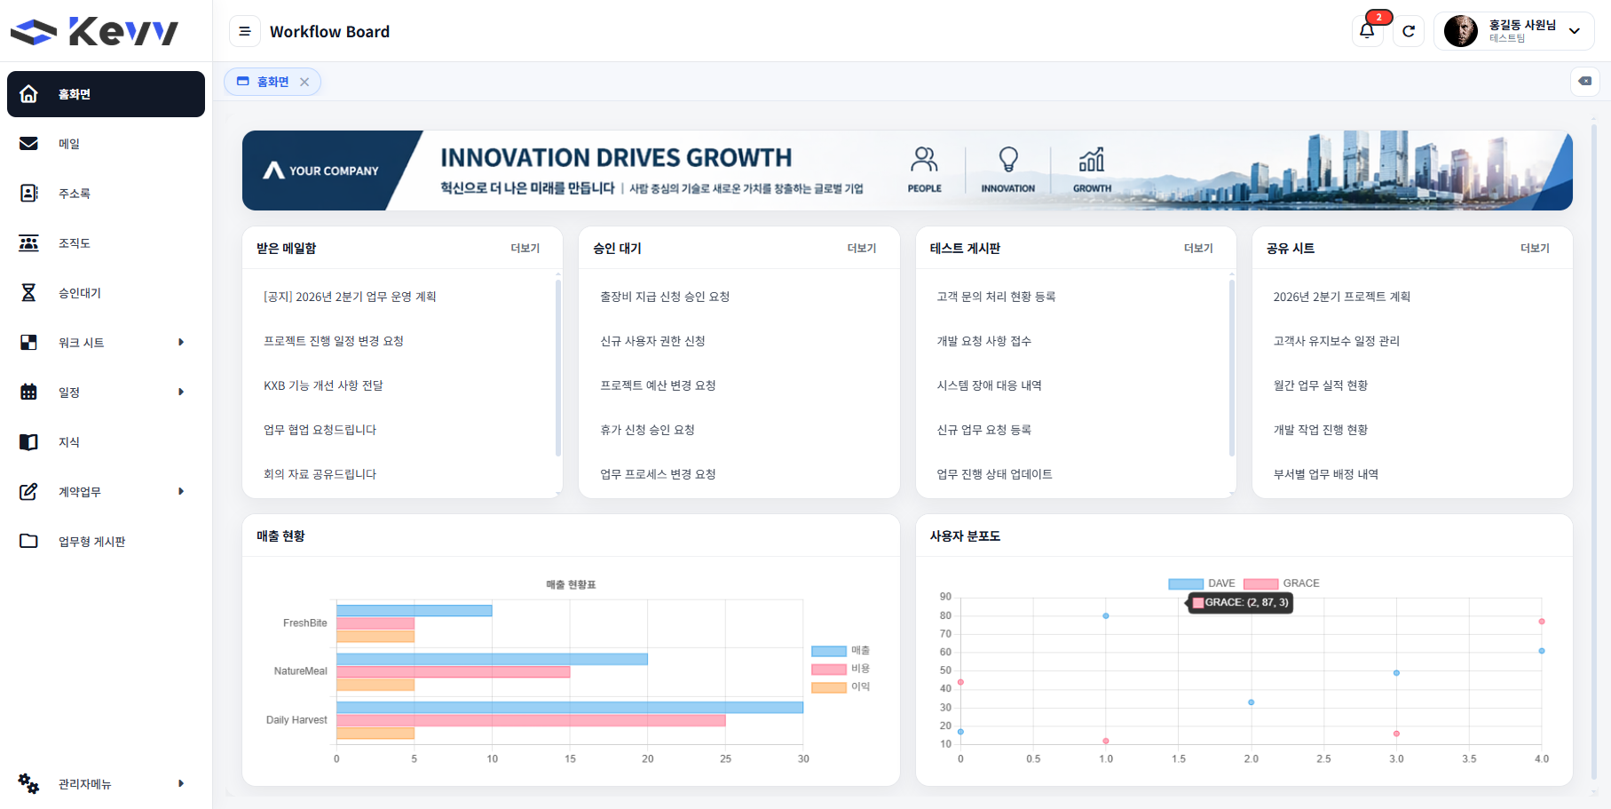Click 더보기 in 테스트 게시판 panel
This screenshot has height=809, width=1611.
[1198, 249]
